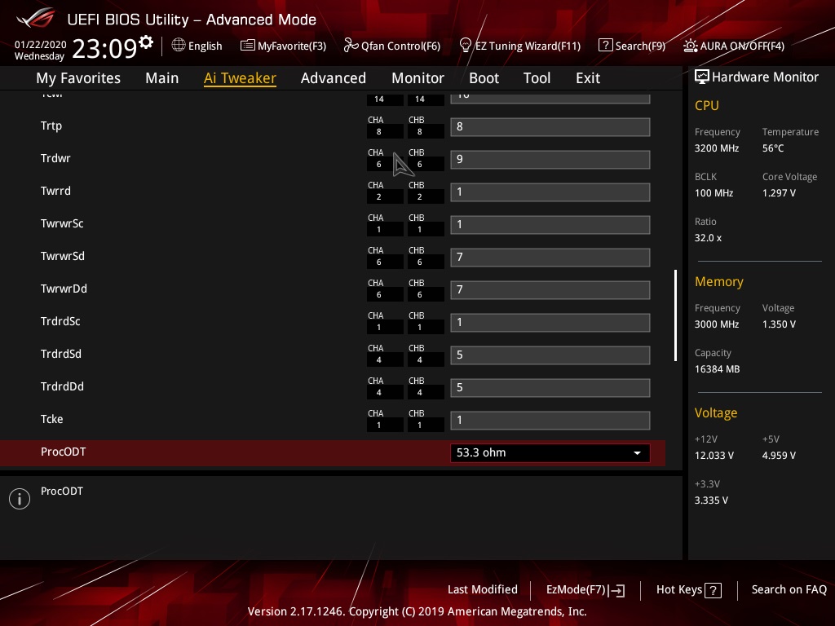Click Core Voltage 1.297 V reading

779,192
